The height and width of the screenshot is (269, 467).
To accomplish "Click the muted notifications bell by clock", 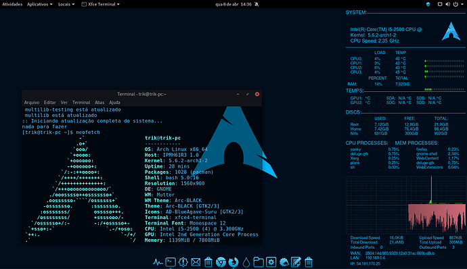I will [257, 4].
